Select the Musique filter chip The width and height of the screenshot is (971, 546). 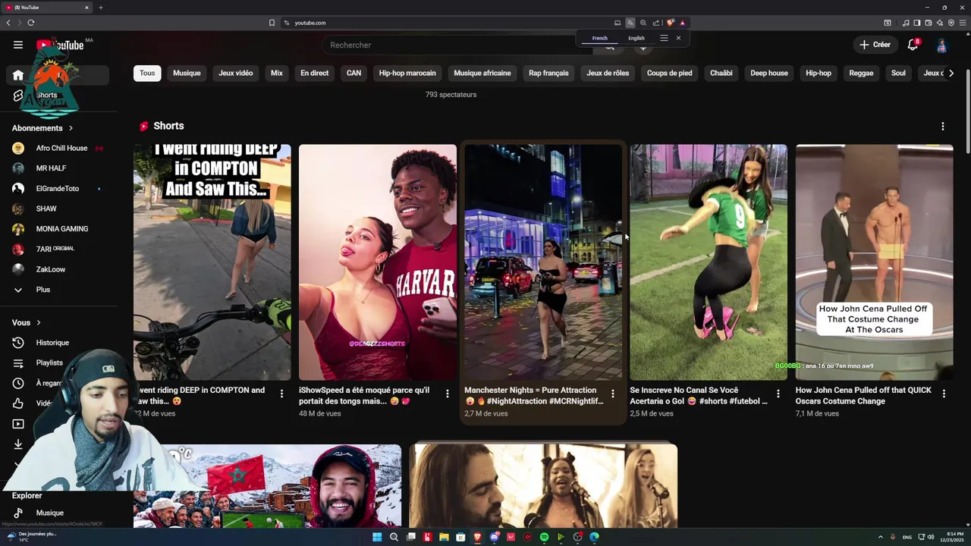pyautogui.click(x=187, y=73)
